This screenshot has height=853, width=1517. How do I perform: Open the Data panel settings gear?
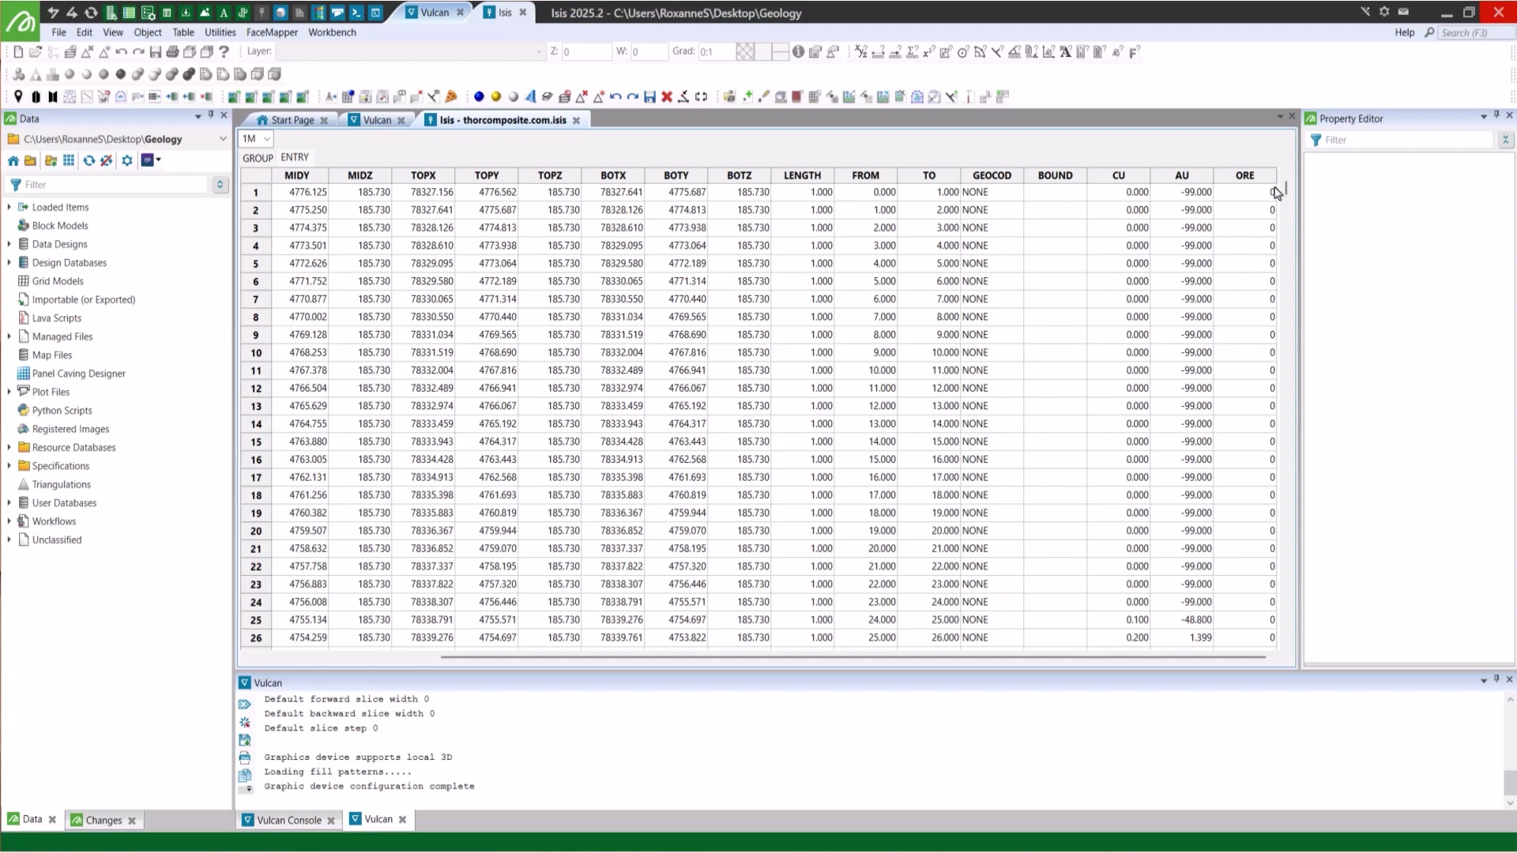126,160
